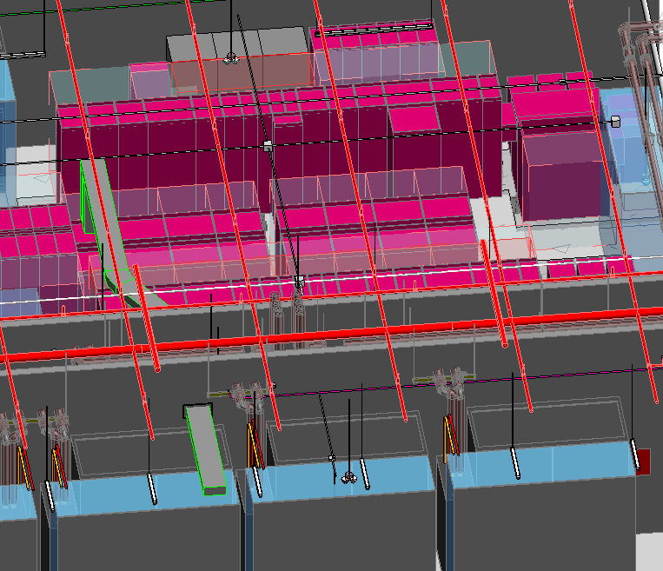This screenshot has width=663, height=571.
Task: Click the magenta dashed horizontal line
Action: coord(444,383)
